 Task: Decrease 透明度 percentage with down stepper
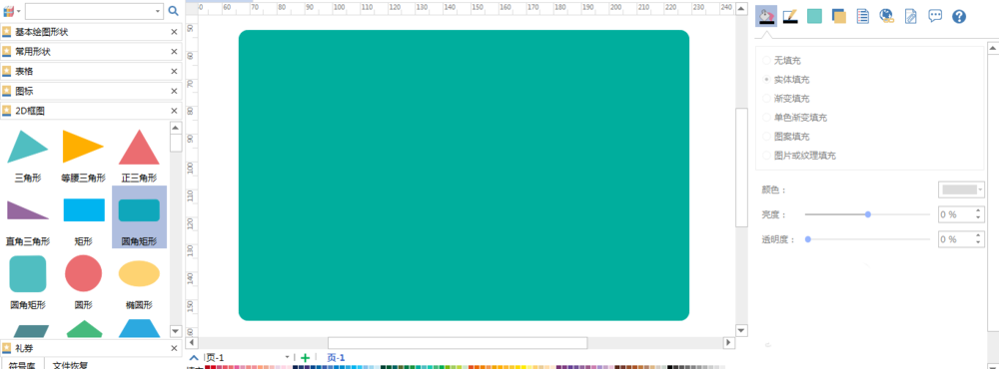tap(979, 243)
